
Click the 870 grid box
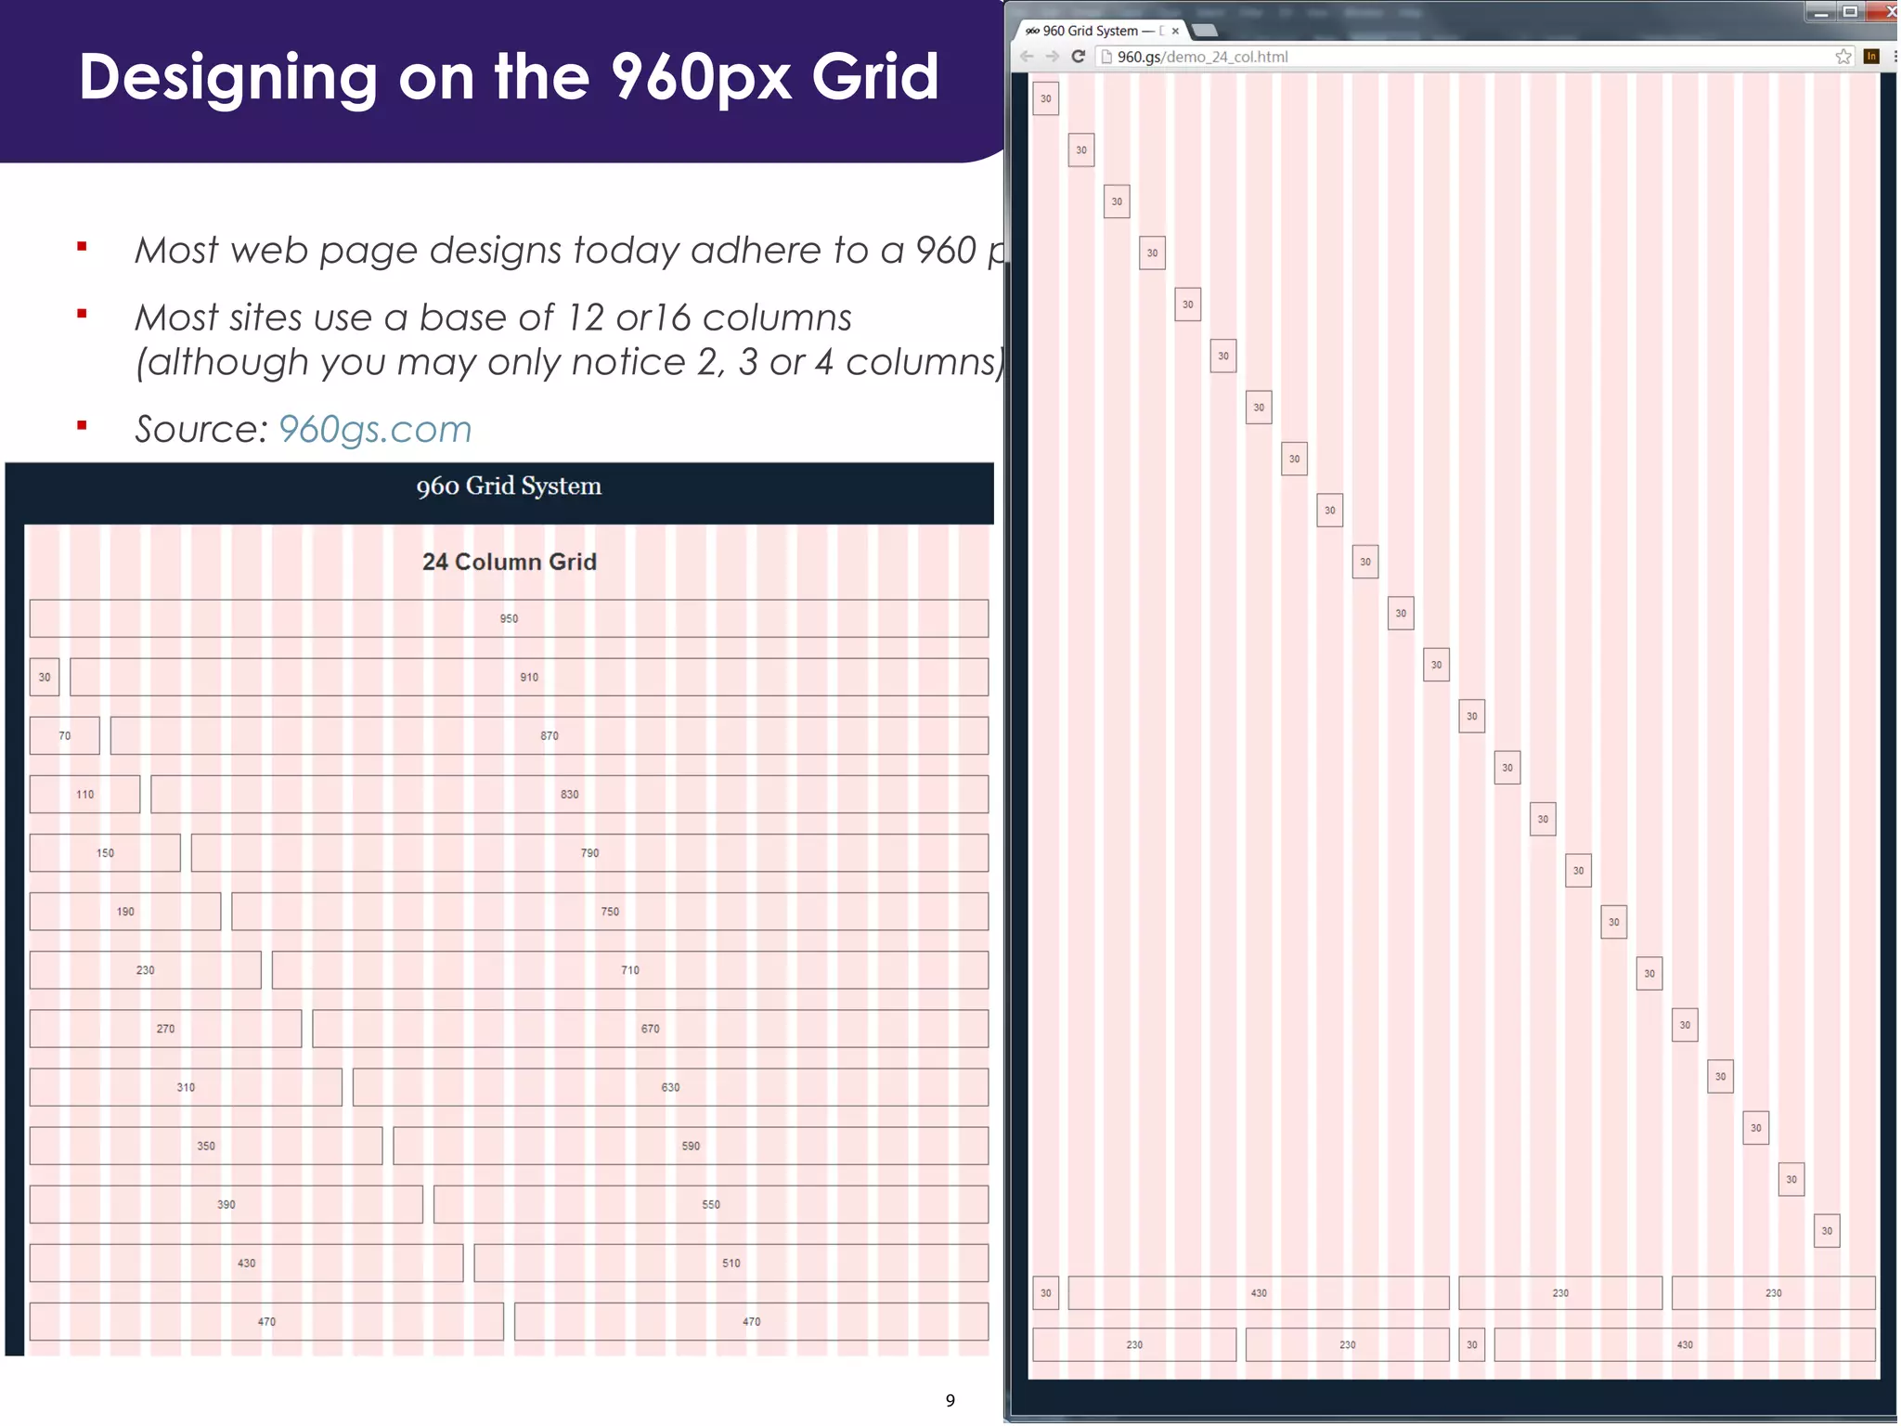(550, 735)
